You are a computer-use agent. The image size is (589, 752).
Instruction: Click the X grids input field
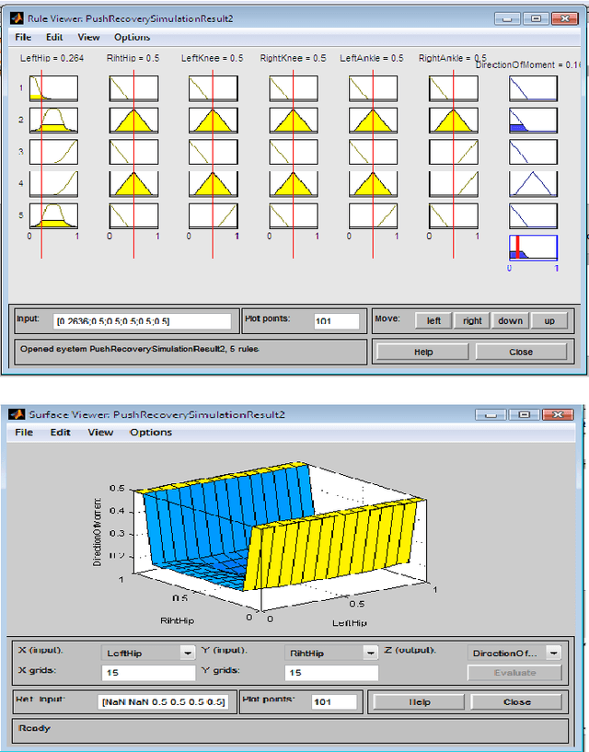tap(148, 673)
